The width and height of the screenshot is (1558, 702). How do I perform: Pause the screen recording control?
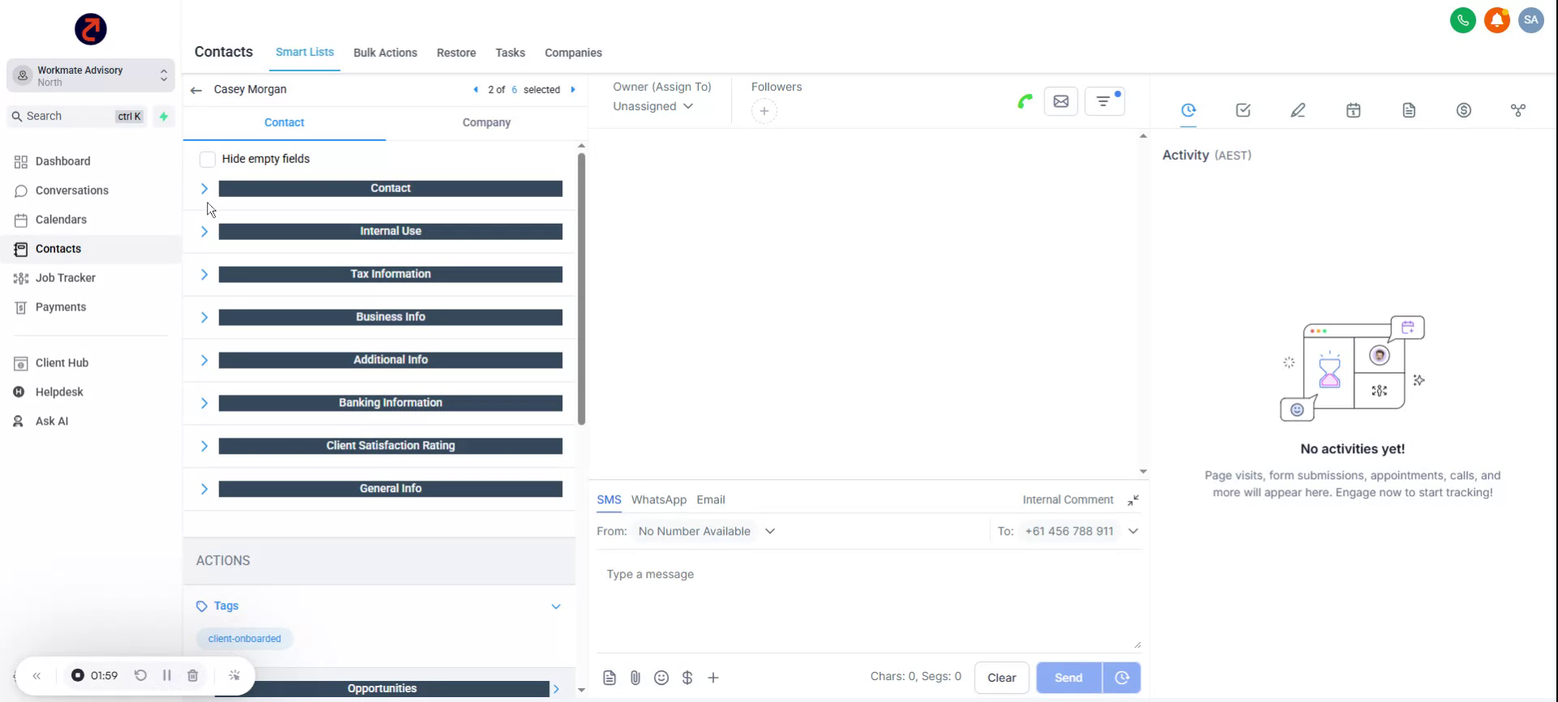tap(166, 675)
